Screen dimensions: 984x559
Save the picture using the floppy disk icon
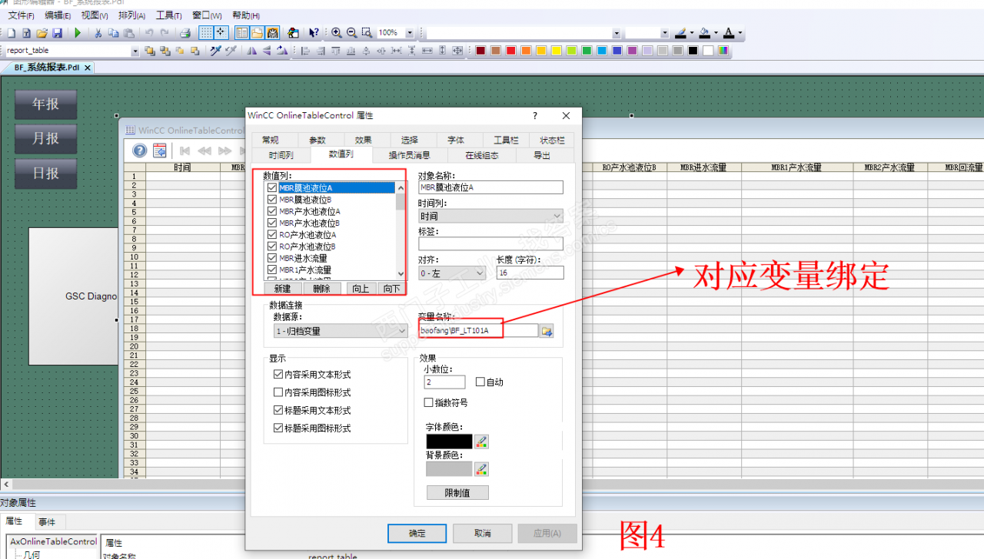click(57, 33)
